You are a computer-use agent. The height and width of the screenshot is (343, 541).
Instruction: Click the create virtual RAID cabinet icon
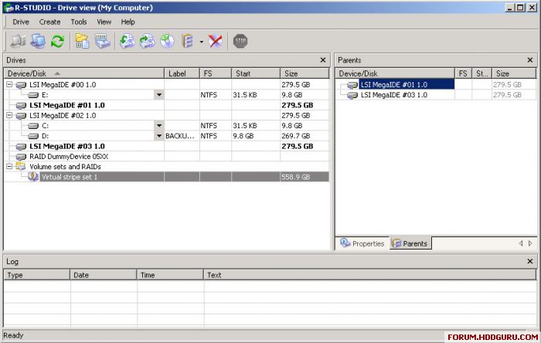pyautogui.click(x=188, y=42)
